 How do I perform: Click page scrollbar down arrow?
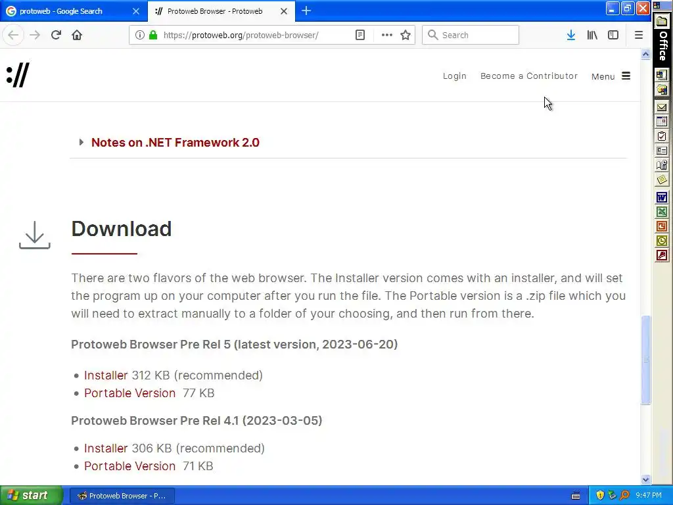(645, 479)
